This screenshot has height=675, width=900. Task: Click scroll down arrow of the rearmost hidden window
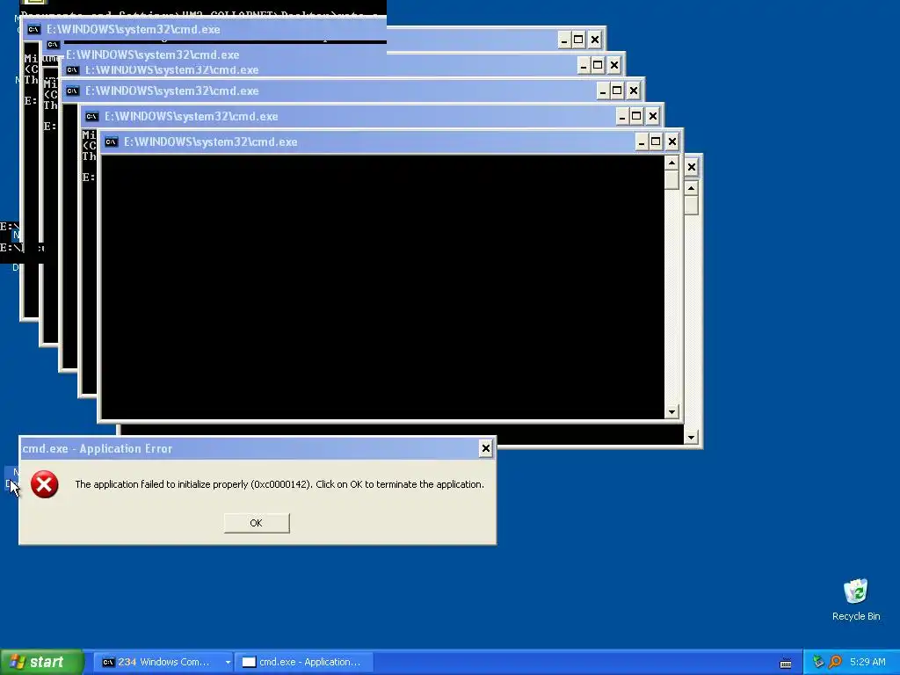point(691,438)
